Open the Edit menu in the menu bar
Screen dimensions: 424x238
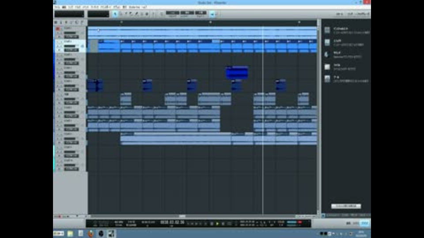(x=64, y=7)
